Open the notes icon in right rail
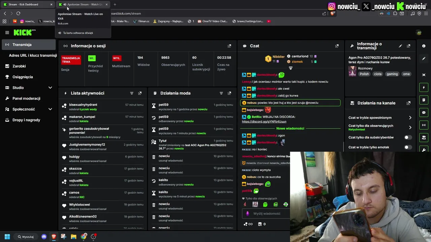The height and width of the screenshot is (242, 431). 424,100
